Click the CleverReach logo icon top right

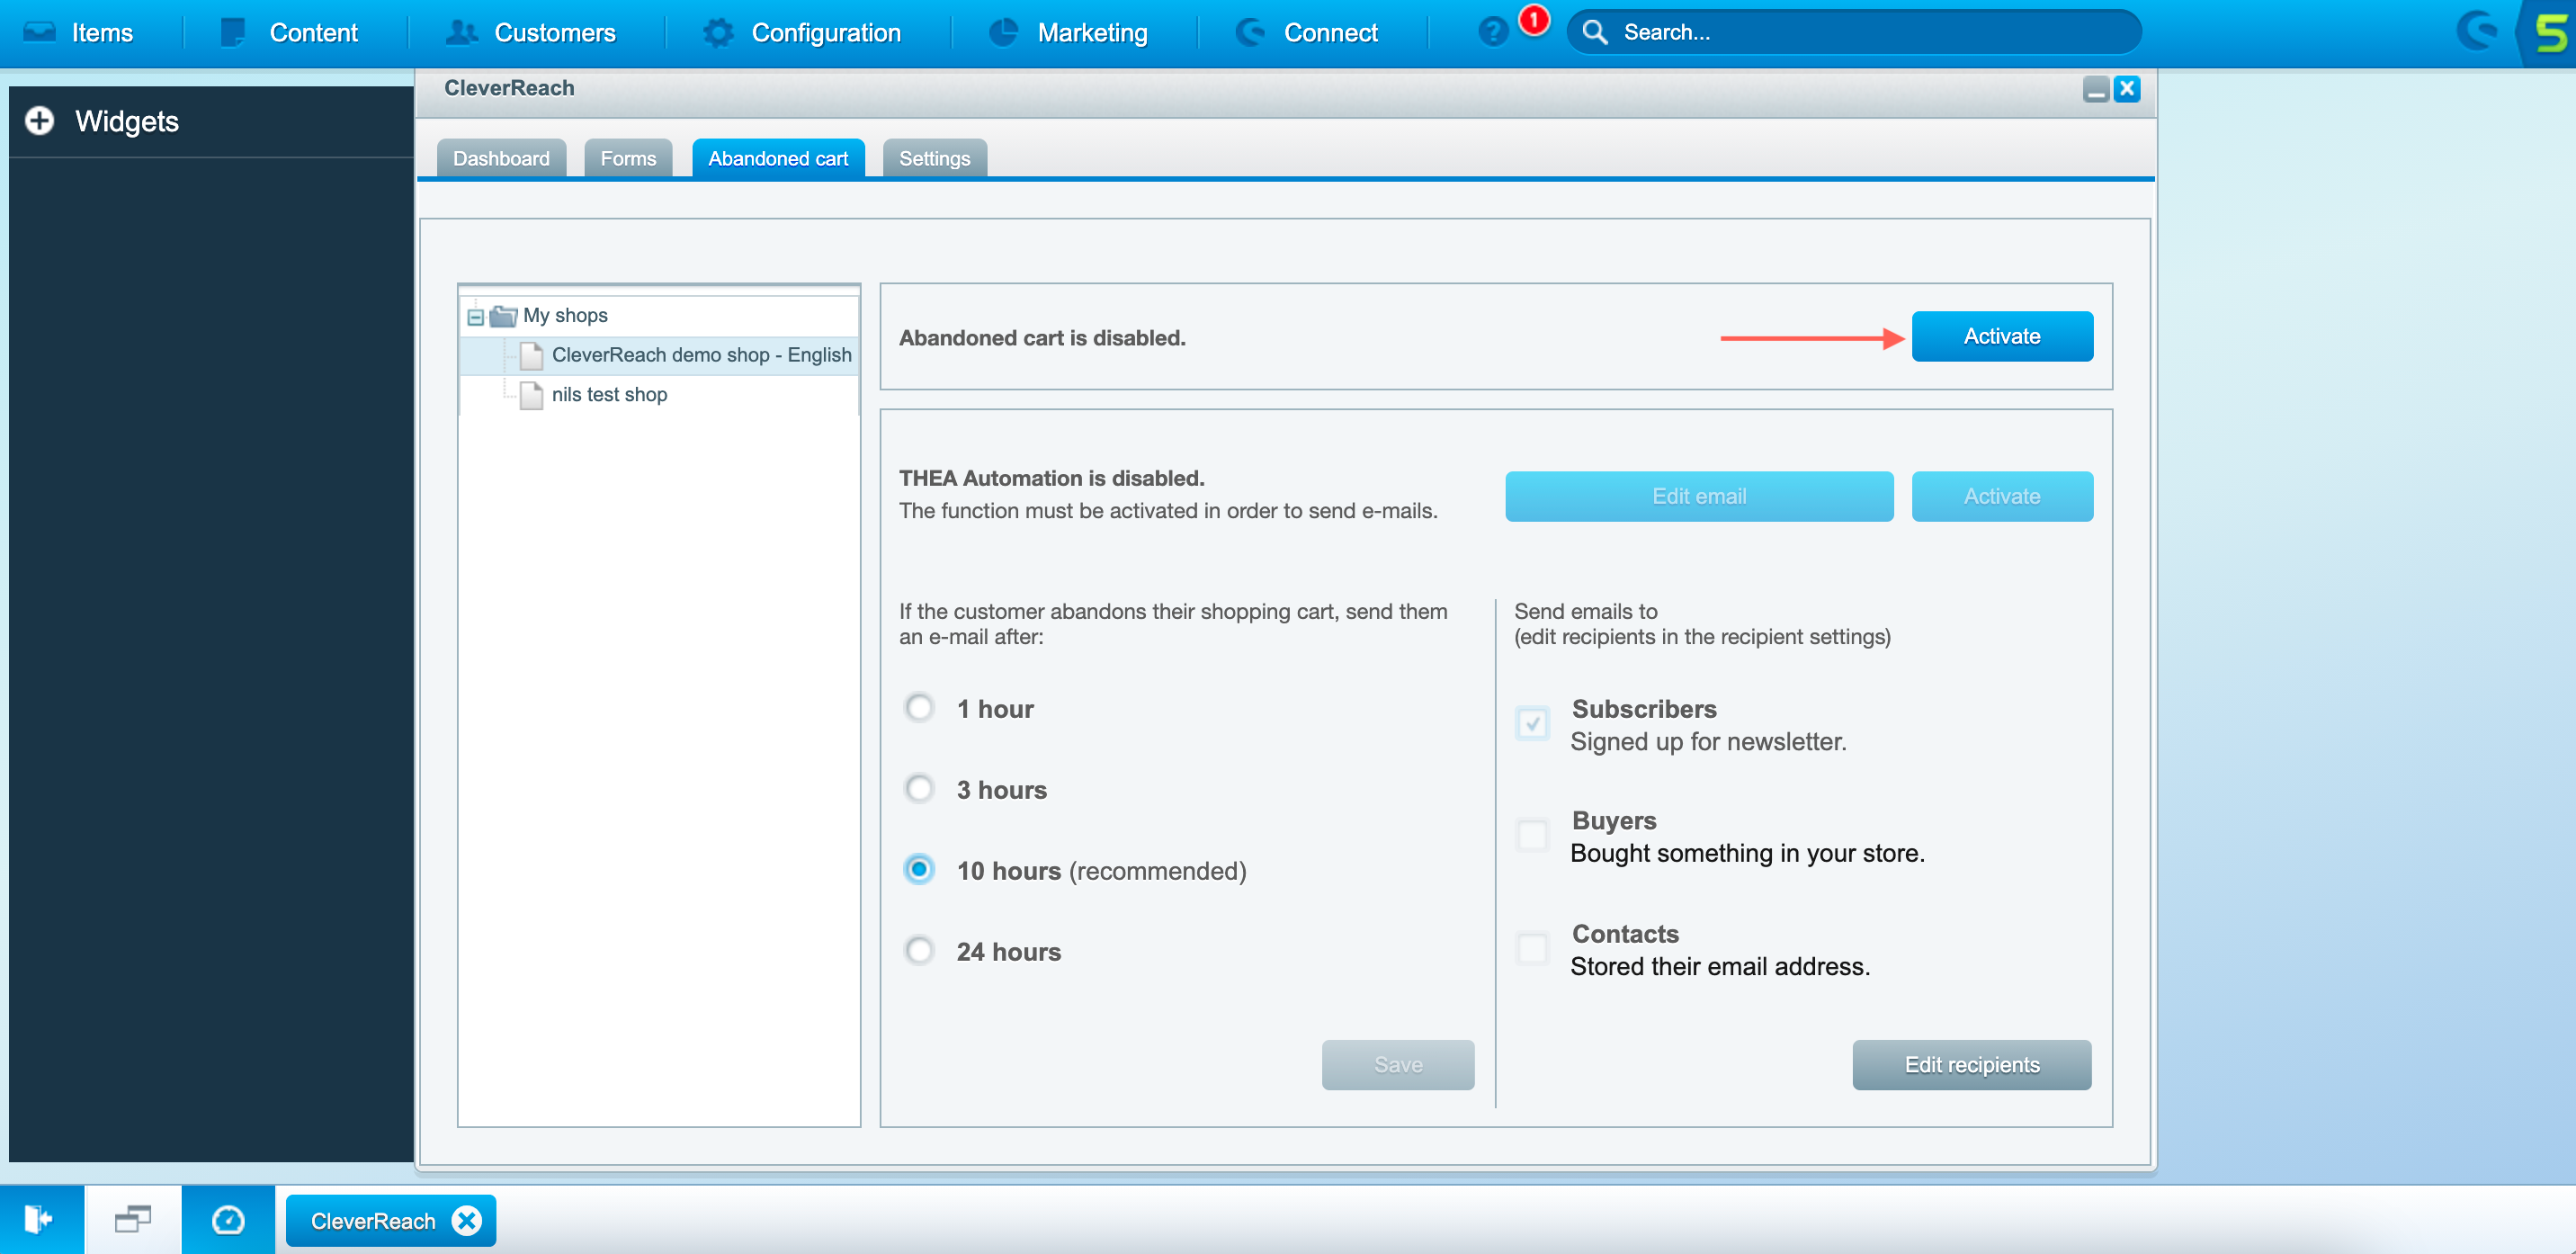(2477, 32)
